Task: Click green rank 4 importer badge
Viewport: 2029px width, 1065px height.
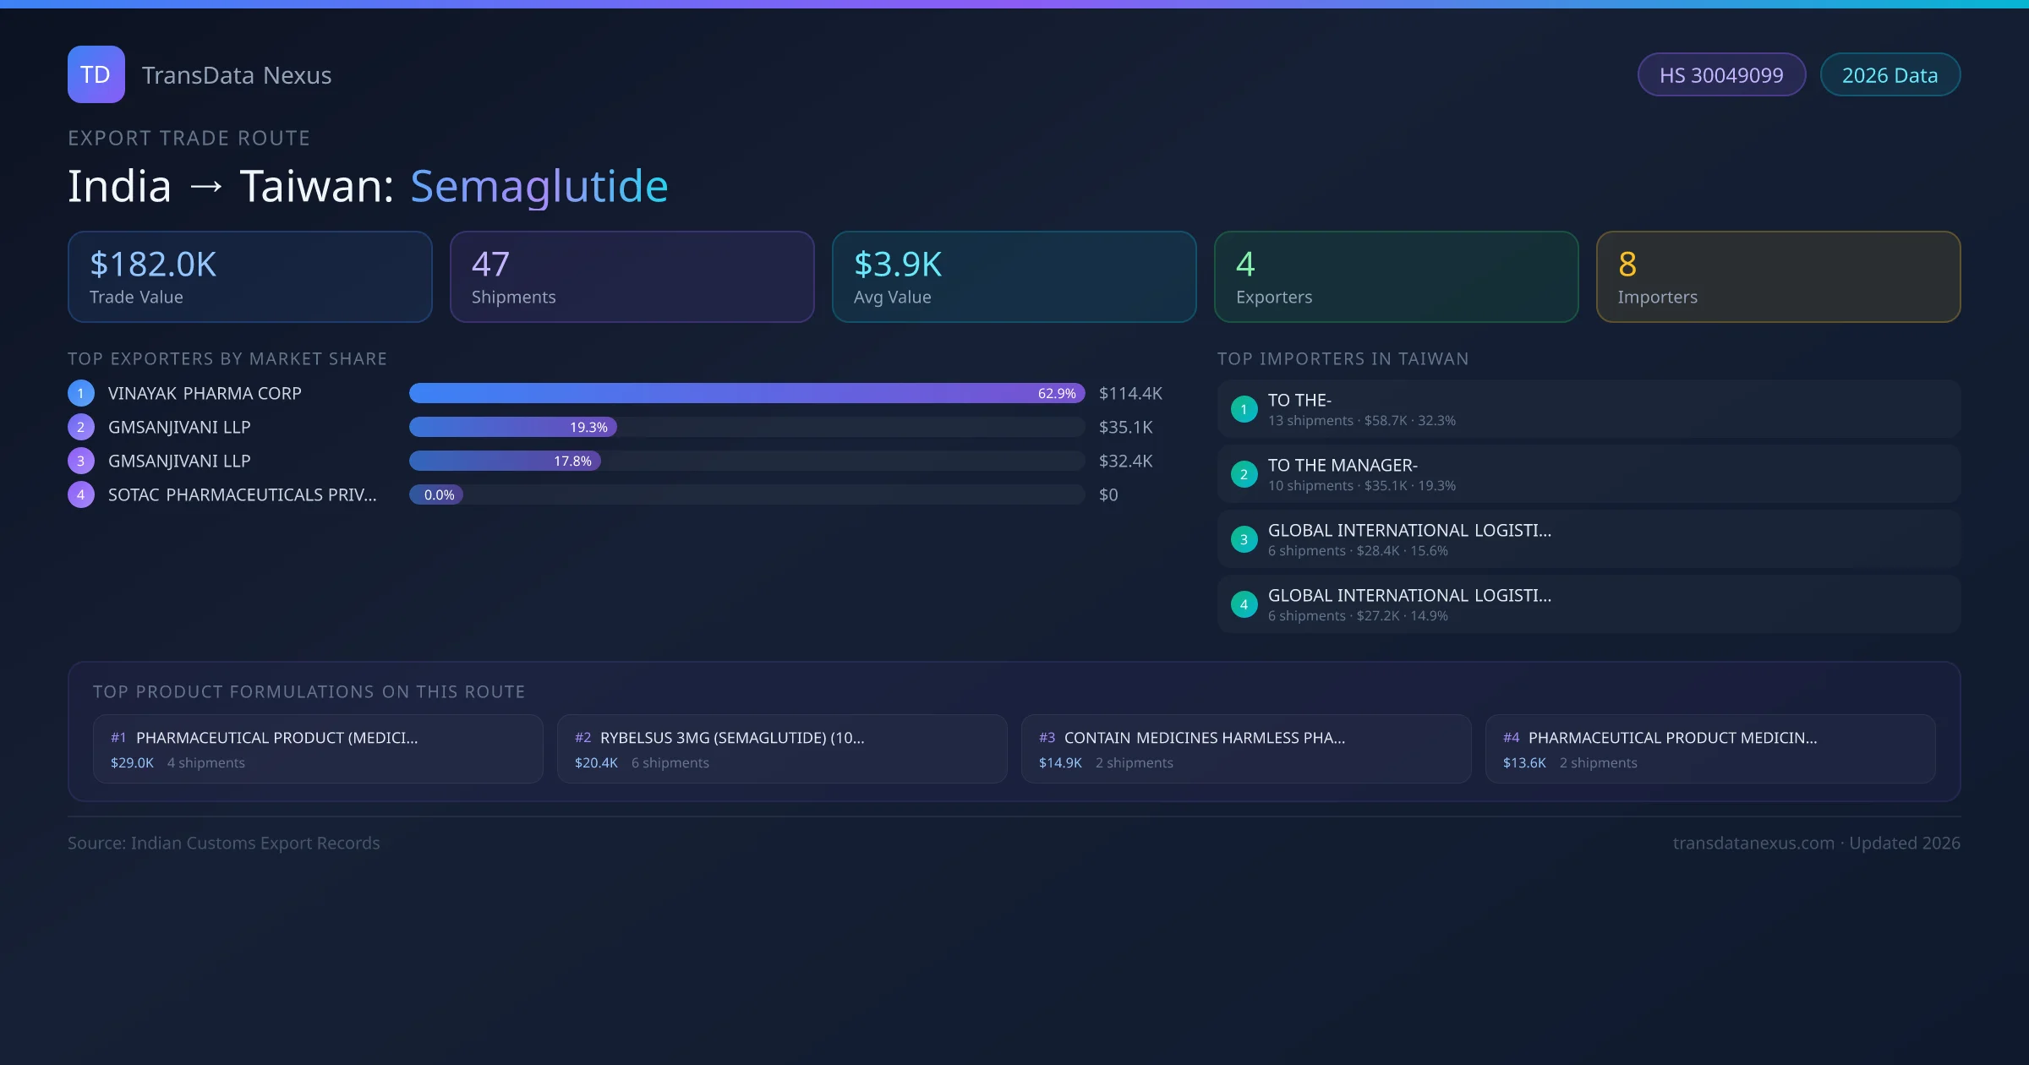Action: pos(1244,604)
